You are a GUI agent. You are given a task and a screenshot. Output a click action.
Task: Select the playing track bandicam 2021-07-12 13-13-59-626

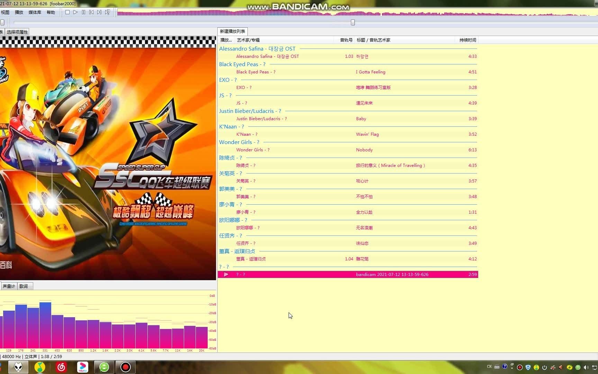[x=348, y=274]
